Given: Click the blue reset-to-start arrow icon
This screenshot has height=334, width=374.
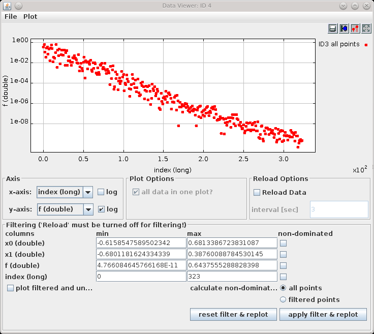Looking at the screenshot, I should (x=344, y=28).
